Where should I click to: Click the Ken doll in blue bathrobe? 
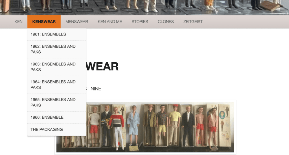[133, 124]
